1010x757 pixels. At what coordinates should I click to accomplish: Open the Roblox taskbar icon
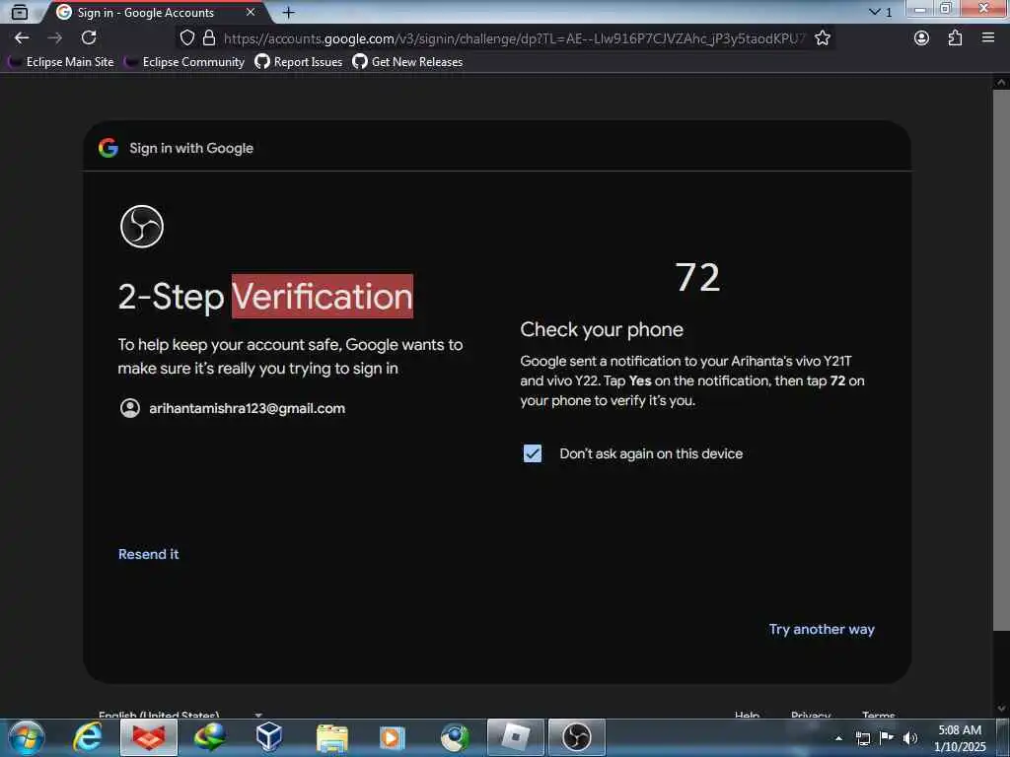pyautogui.click(x=515, y=737)
